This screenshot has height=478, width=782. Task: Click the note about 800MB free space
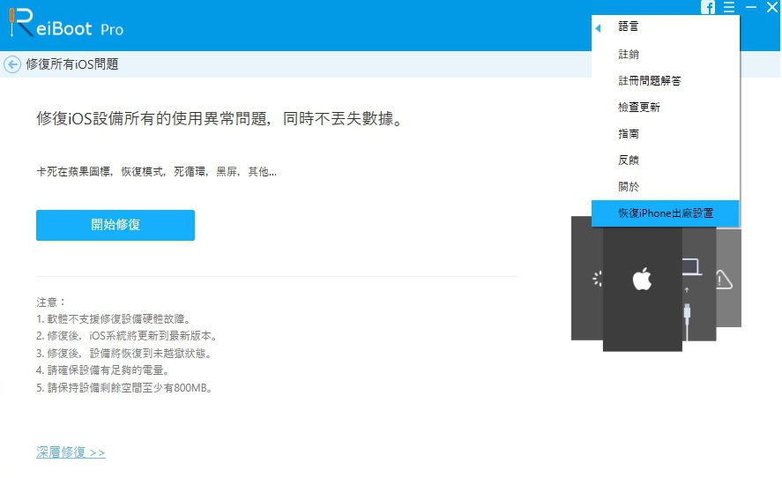click(124, 388)
